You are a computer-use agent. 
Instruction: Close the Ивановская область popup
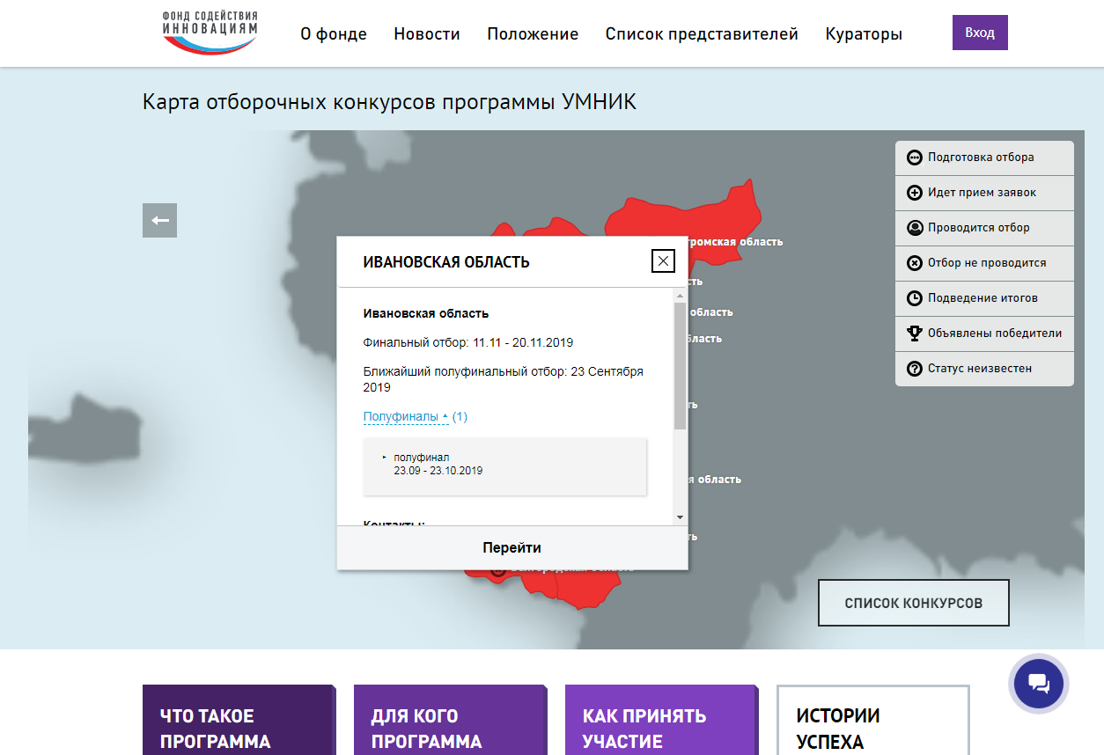pos(664,260)
